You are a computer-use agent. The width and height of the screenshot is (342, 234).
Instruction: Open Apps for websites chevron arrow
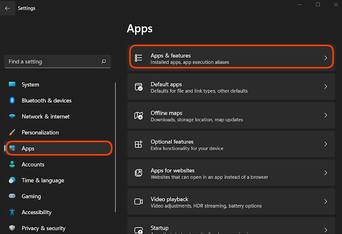[325, 173]
